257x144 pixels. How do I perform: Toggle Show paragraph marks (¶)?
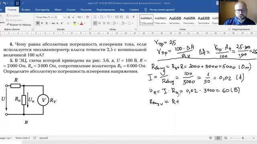(134, 17)
